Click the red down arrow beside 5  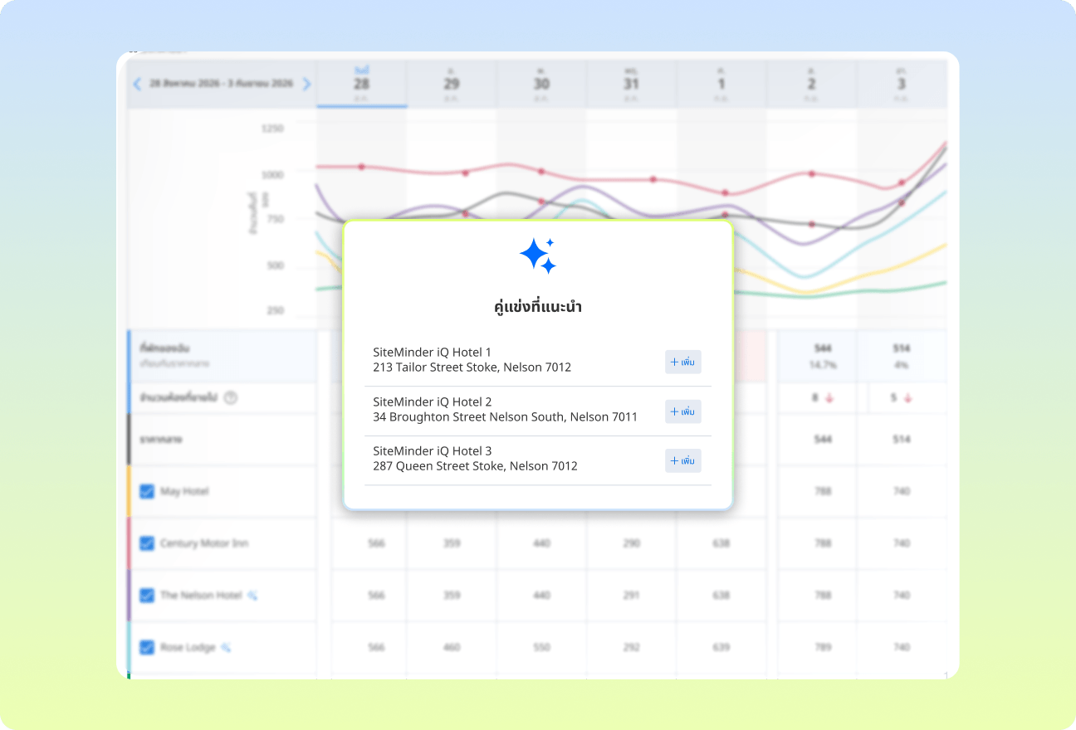click(x=907, y=398)
